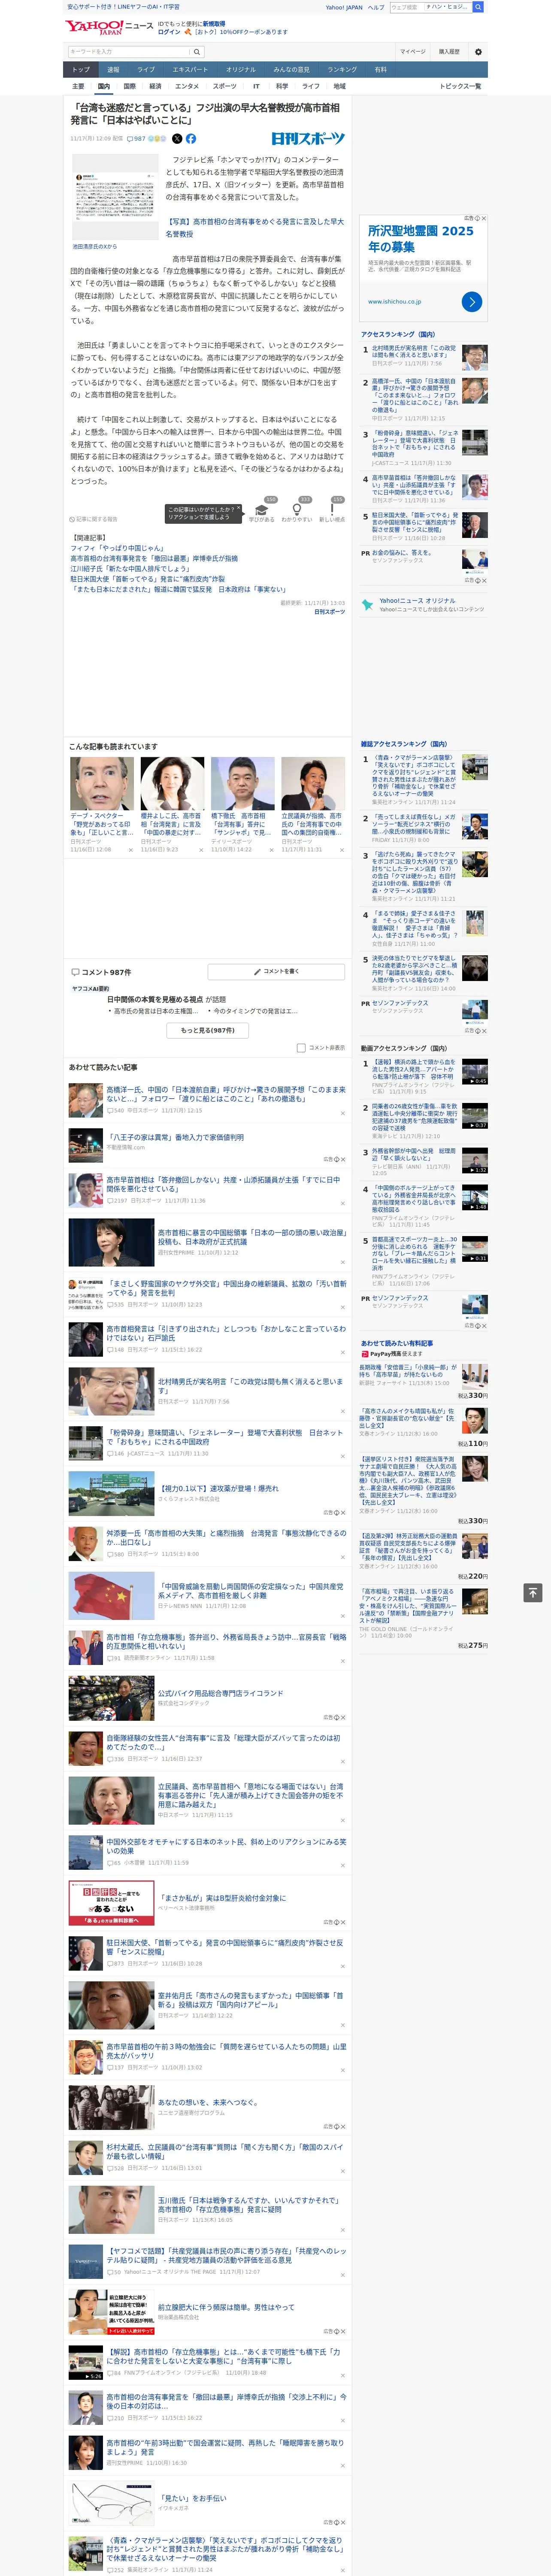551x2576 pixels.
Task: Click blue arrow on 所沢聖地霊園 ad
Action: pyautogui.click(x=472, y=301)
